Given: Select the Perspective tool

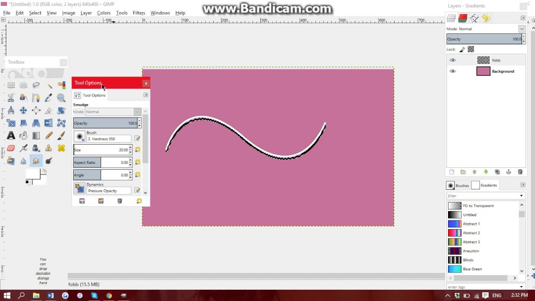Looking at the screenshot, I should 36,123.
